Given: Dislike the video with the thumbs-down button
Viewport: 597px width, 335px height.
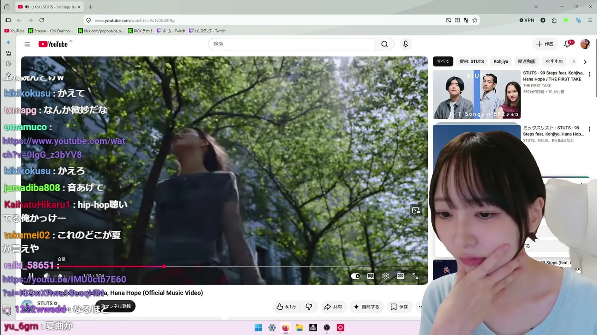Looking at the screenshot, I should pos(309,307).
